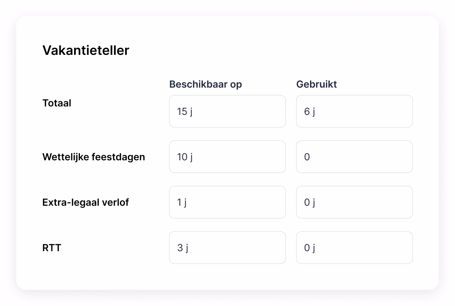The image size is (455, 306).
Task: Select the field containing 3 j
Action: pos(227,248)
